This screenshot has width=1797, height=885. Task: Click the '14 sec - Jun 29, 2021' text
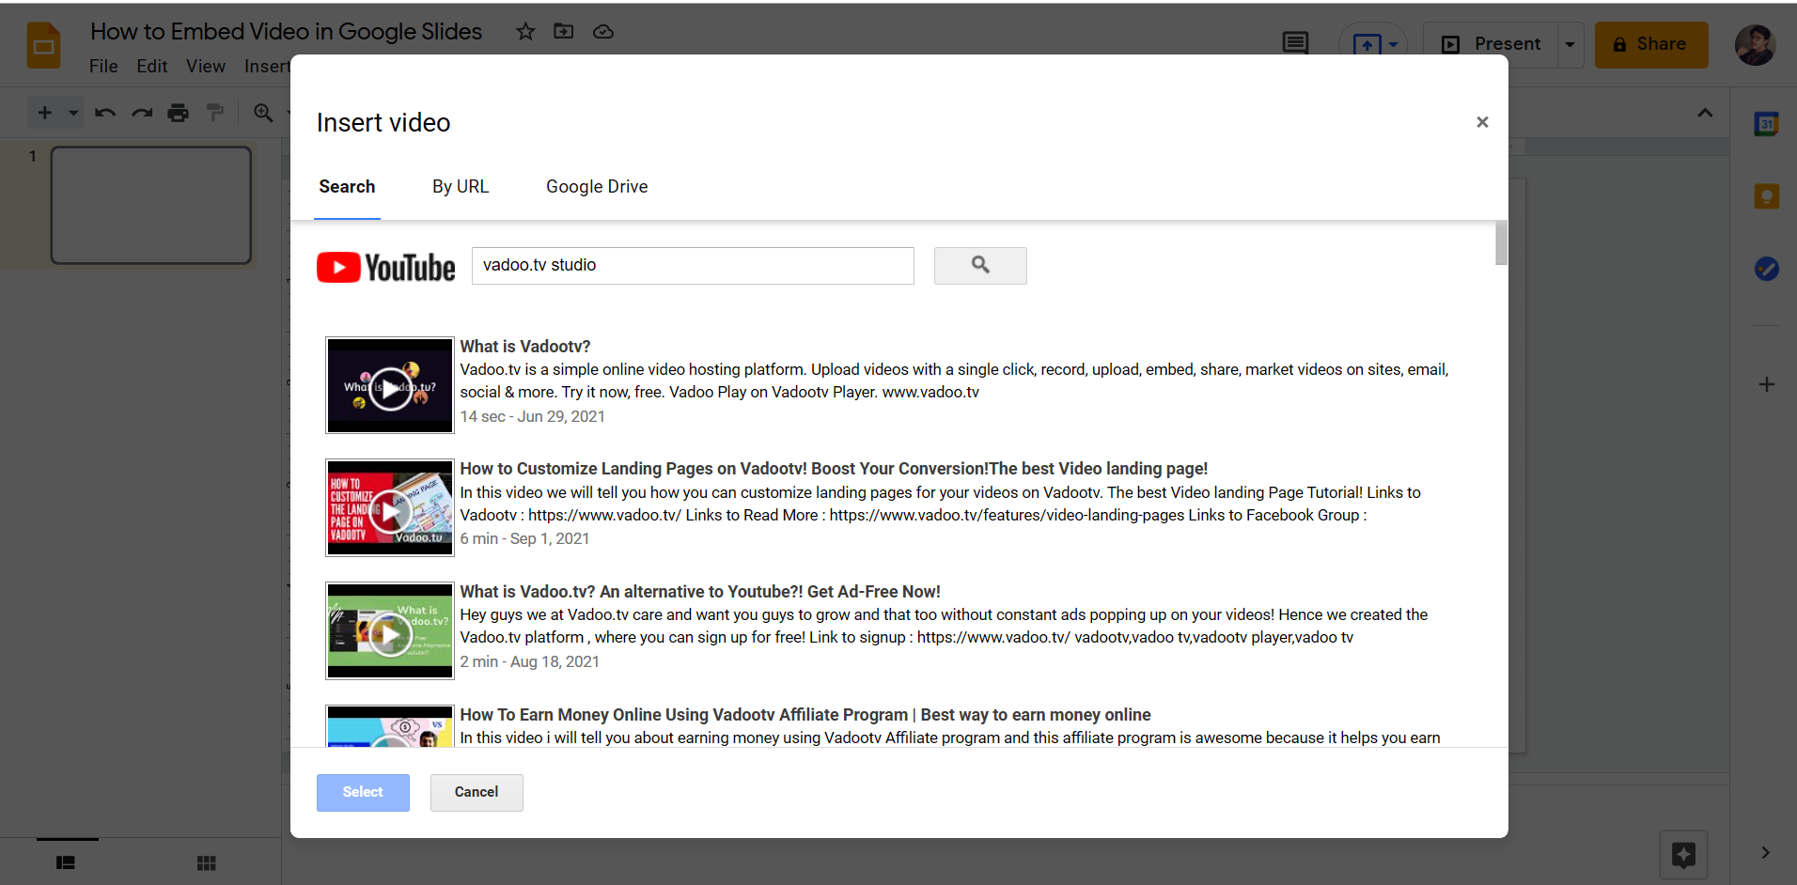[x=532, y=416]
